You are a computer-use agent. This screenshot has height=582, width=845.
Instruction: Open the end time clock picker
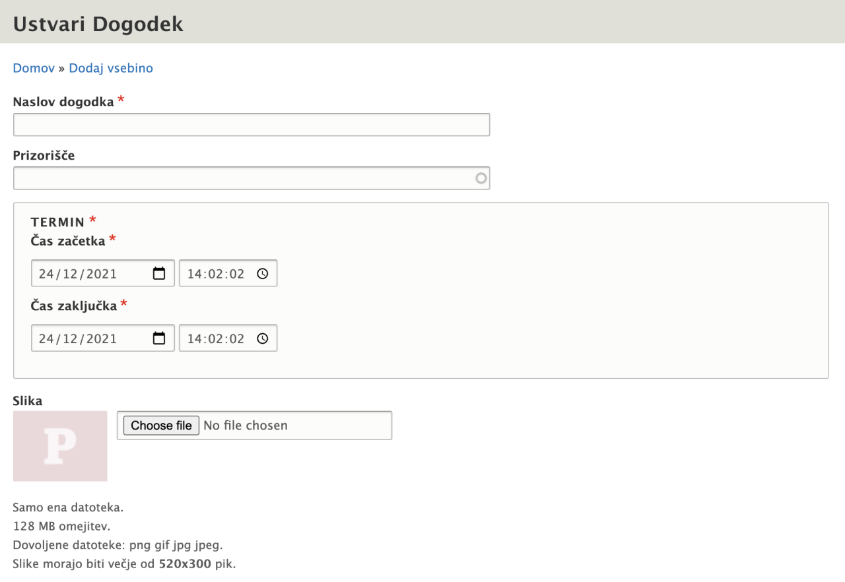coord(263,339)
